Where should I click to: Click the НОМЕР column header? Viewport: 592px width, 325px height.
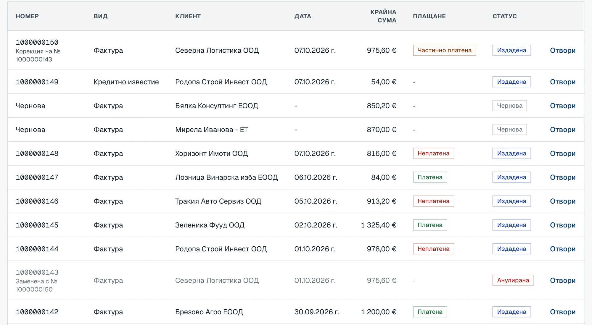[x=27, y=16]
